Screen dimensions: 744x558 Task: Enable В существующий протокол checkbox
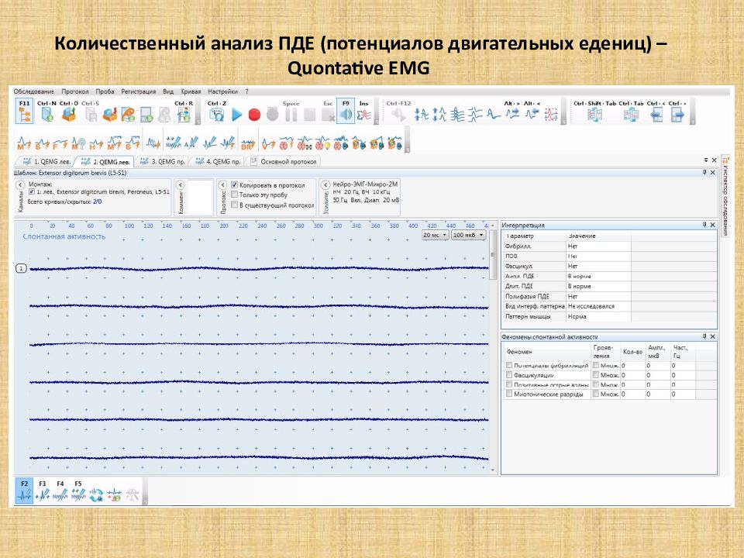(234, 205)
